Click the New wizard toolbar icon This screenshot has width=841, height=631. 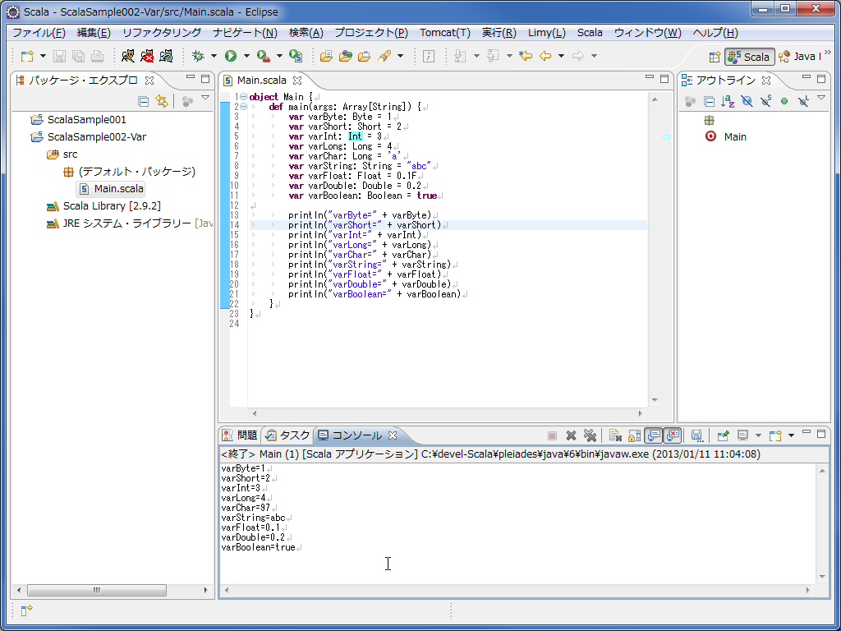coord(27,56)
